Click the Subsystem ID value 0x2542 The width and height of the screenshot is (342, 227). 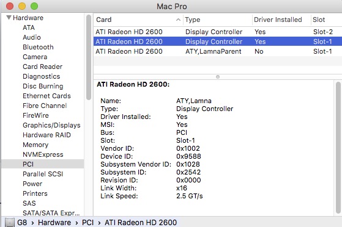coord(188,172)
